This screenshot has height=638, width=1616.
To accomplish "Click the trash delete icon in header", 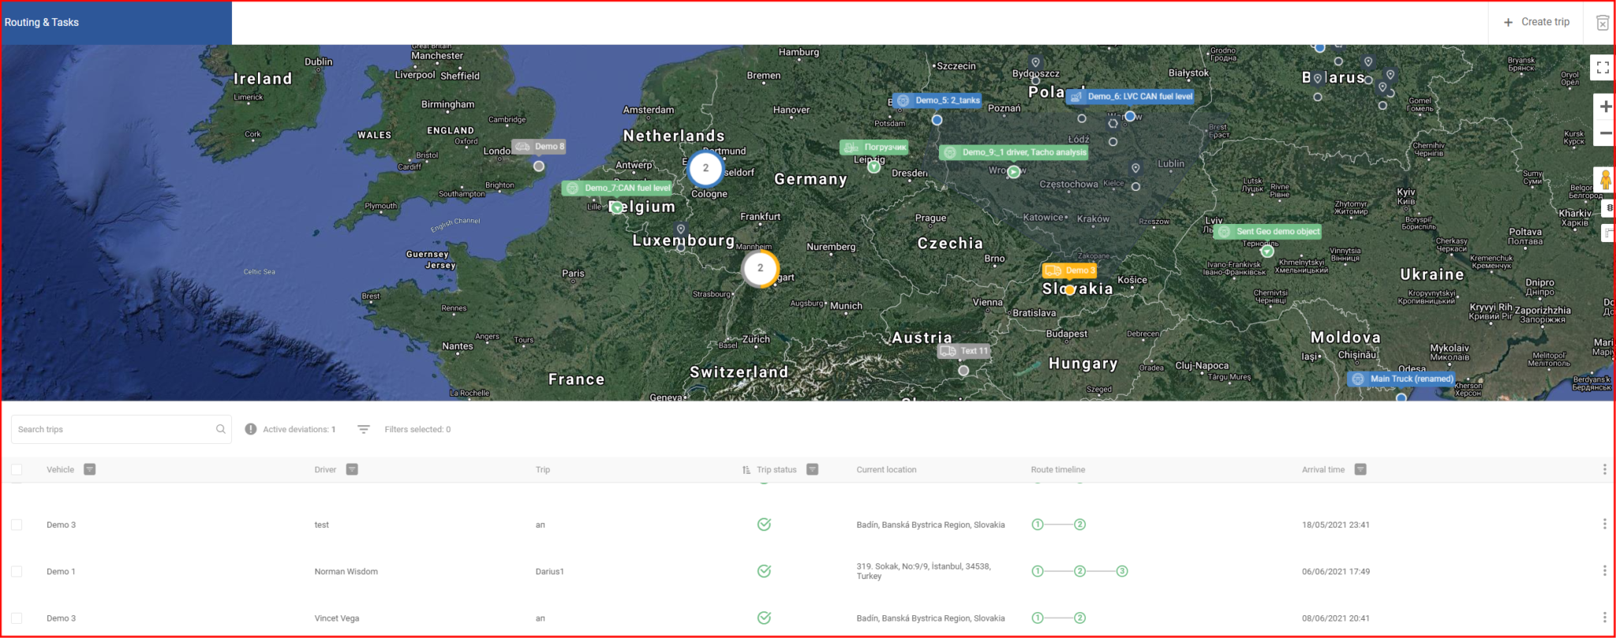I will (1602, 23).
